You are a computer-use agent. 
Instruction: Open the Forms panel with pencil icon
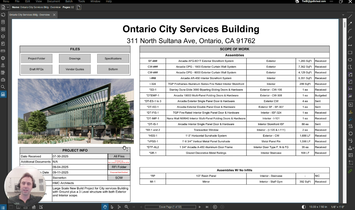[3, 73]
